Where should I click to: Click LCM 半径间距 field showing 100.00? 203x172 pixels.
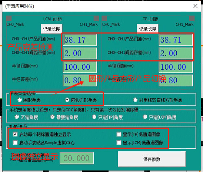[x=80, y=67]
